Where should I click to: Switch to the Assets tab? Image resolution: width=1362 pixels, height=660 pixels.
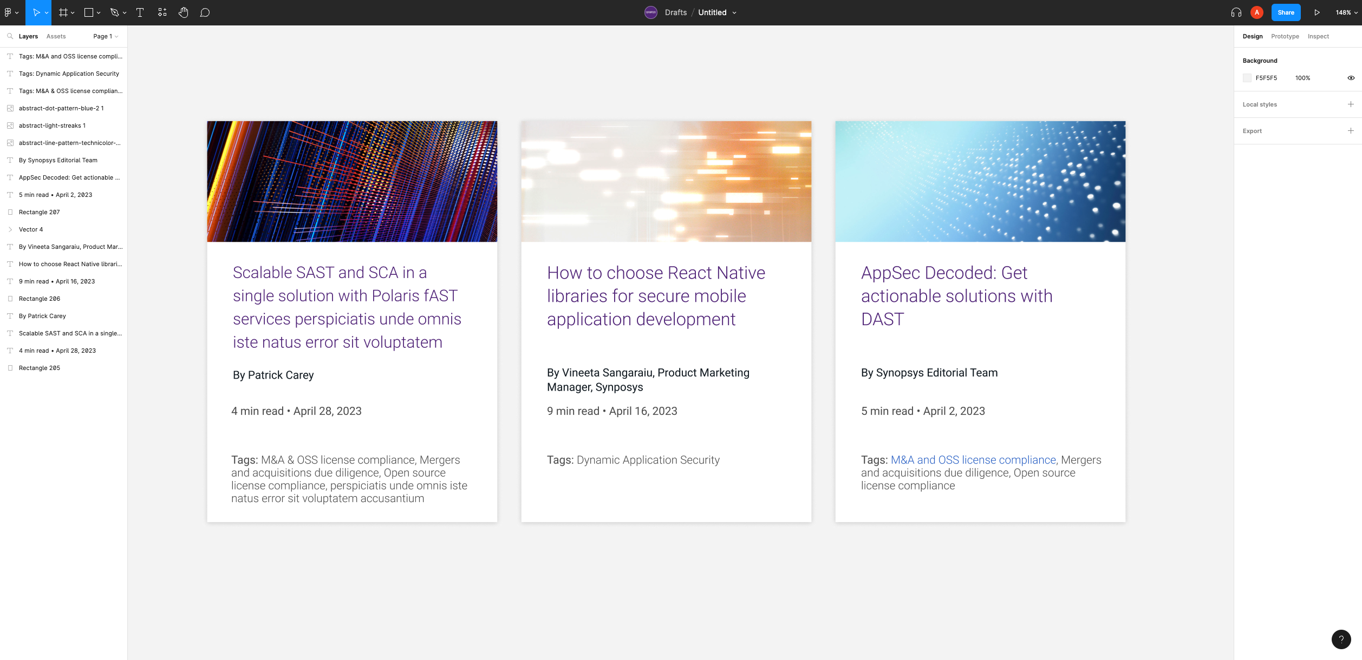coord(56,36)
